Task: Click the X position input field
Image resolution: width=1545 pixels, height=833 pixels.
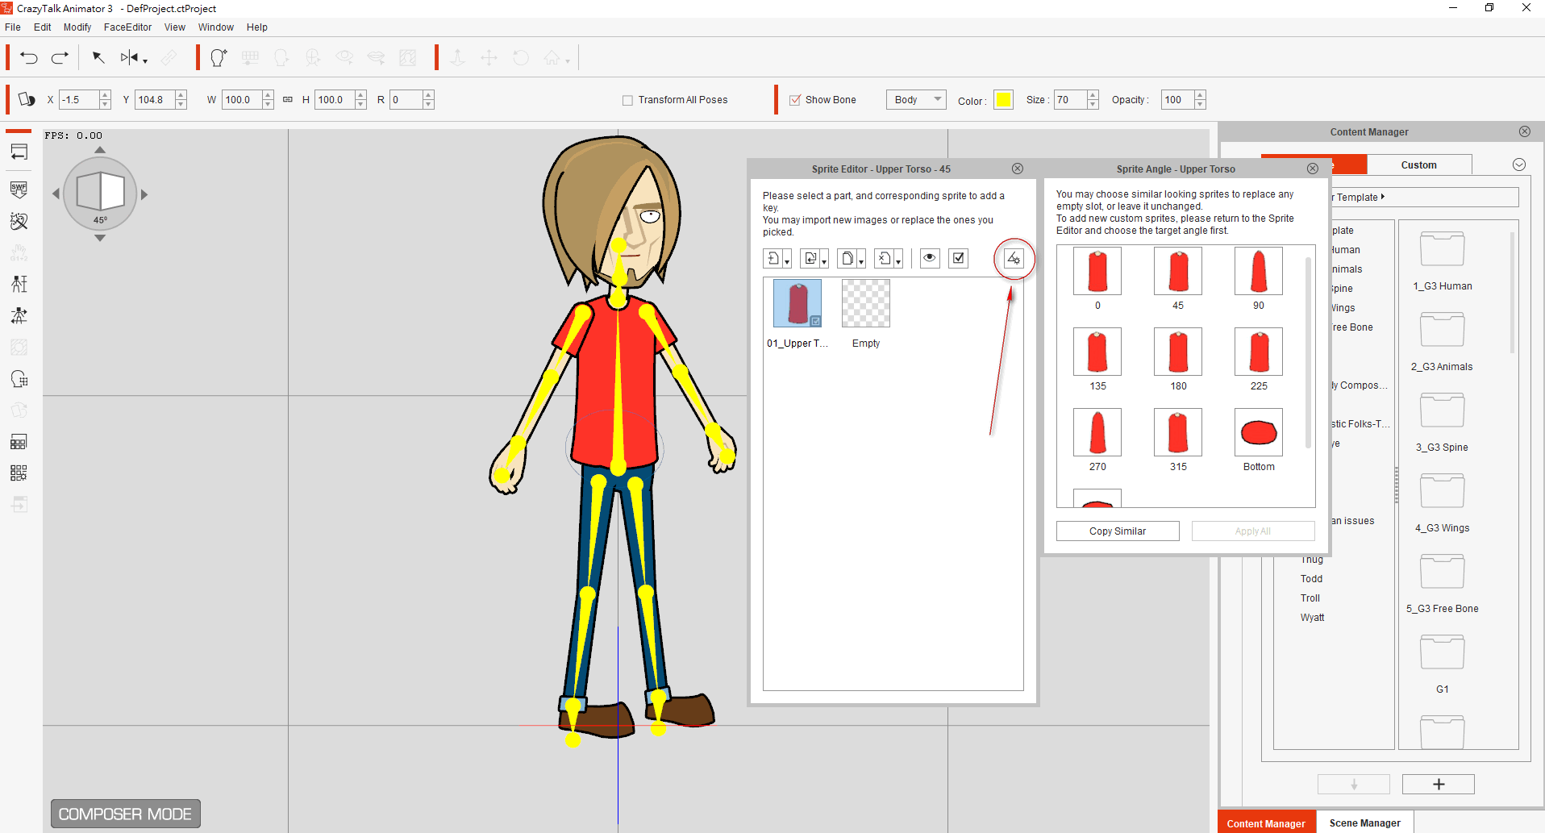Action: coord(80,100)
